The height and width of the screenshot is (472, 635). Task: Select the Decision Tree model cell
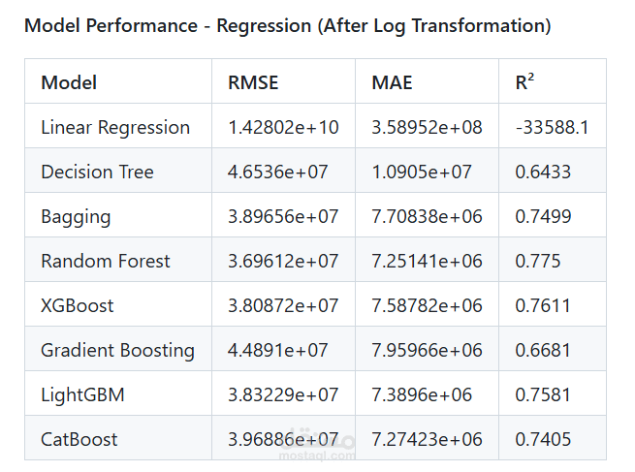(97, 172)
